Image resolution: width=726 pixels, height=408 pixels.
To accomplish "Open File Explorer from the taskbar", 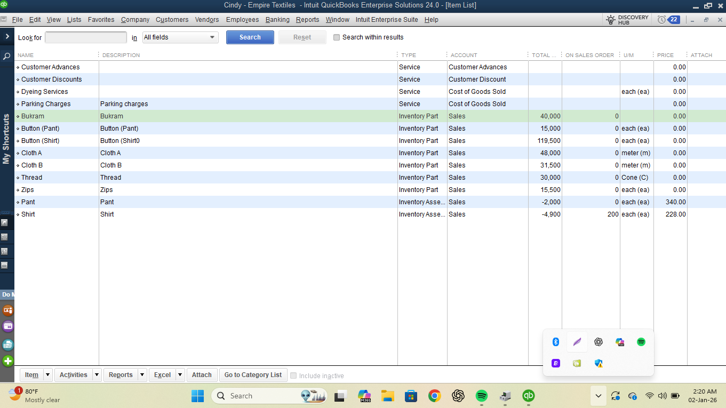I will pyautogui.click(x=387, y=396).
